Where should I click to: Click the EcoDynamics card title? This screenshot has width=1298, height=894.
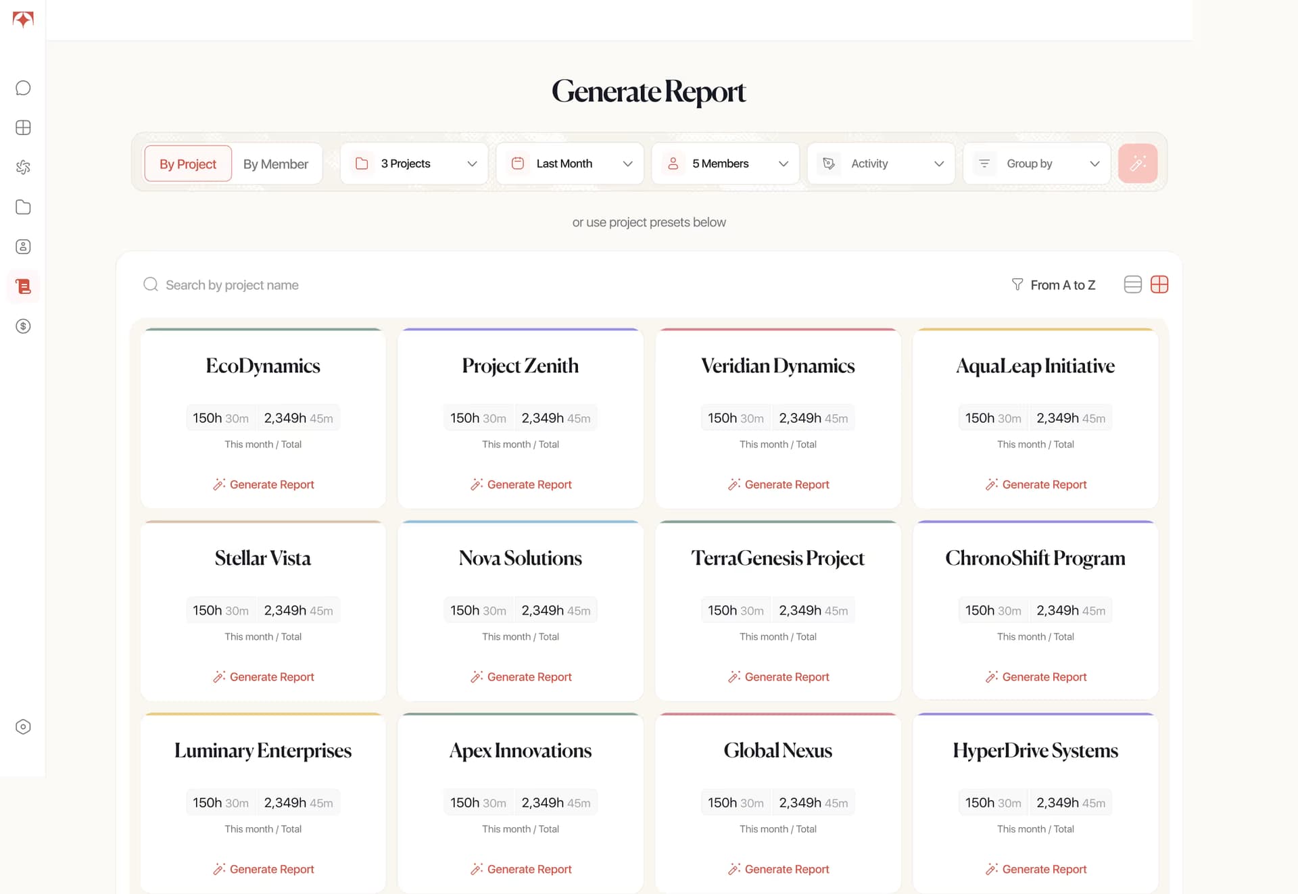pyautogui.click(x=263, y=366)
